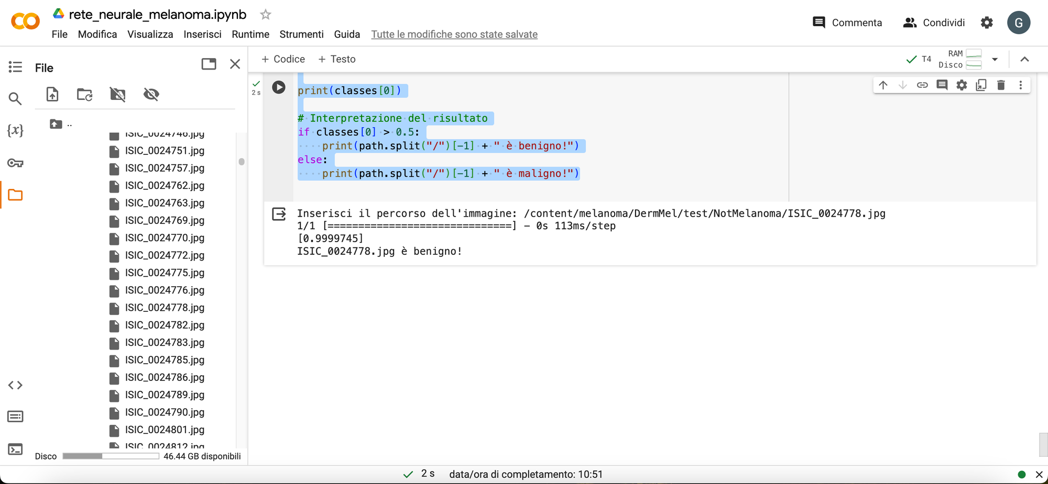Delete the cell with trash icon
This screenshot has height=484, width=1048.
(1001, 85)
